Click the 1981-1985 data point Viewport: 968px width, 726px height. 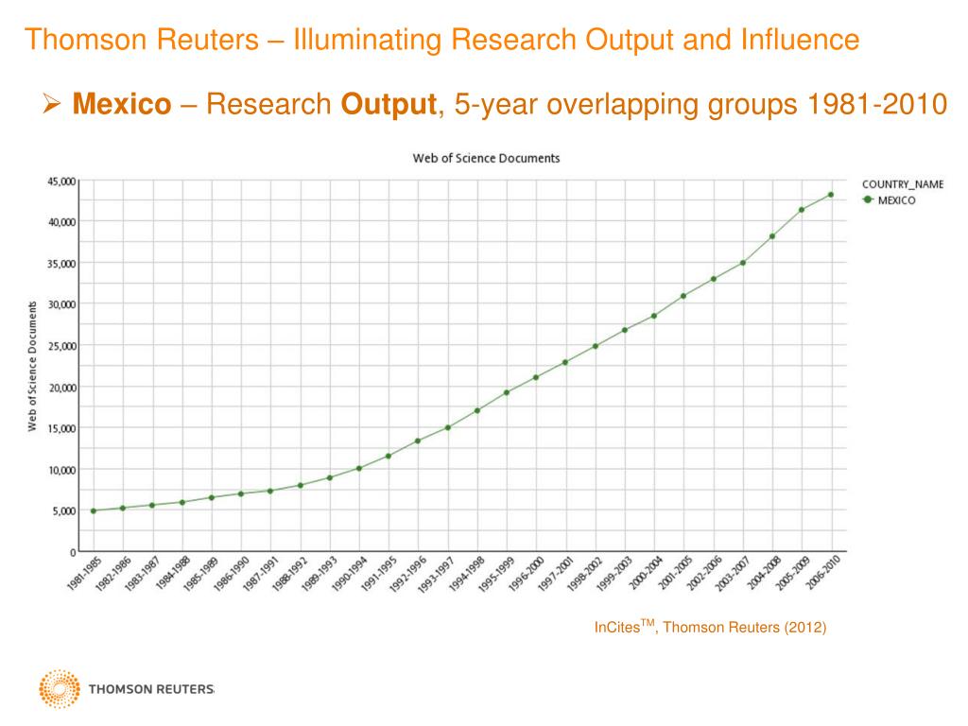click(x=94, y=510)
